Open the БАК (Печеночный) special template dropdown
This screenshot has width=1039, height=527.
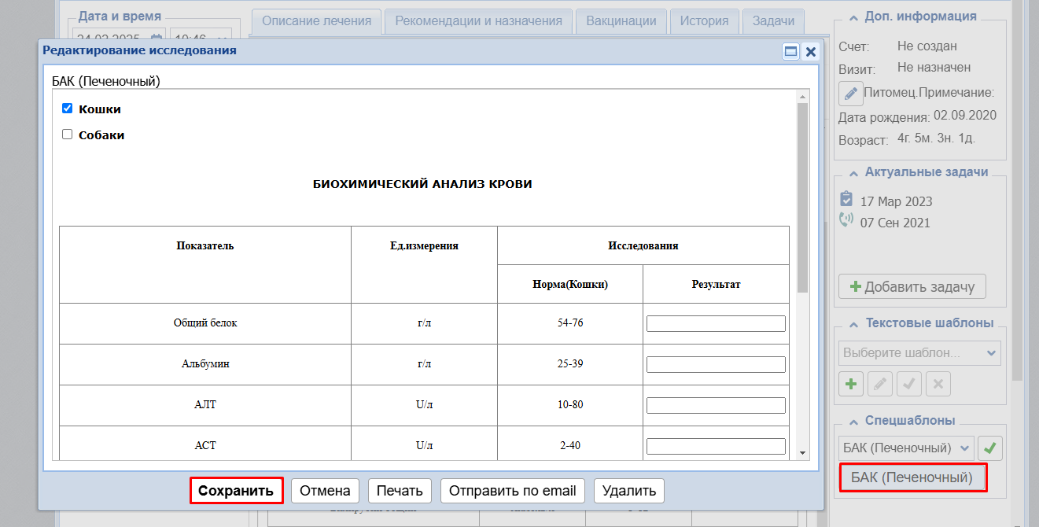[906, 448]
